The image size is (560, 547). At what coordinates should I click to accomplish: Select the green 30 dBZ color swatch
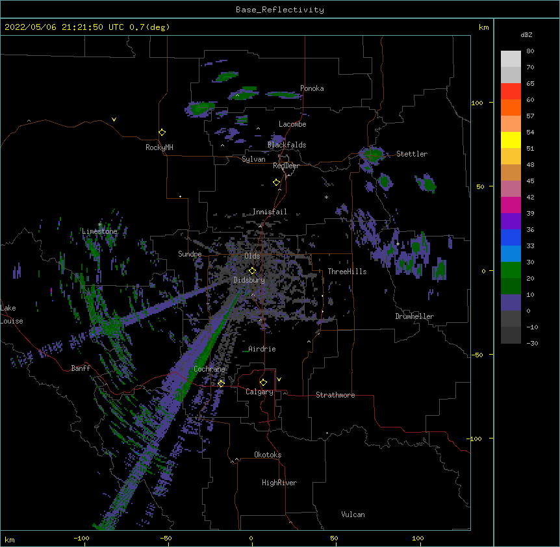pos(511,270)
